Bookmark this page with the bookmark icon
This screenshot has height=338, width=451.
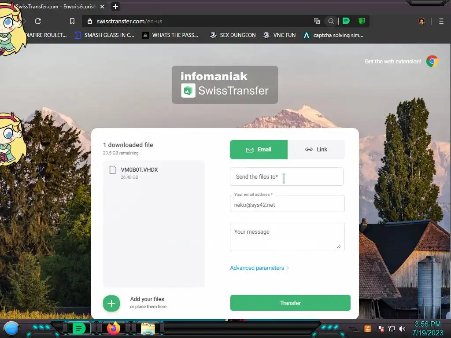coord(72,21)
